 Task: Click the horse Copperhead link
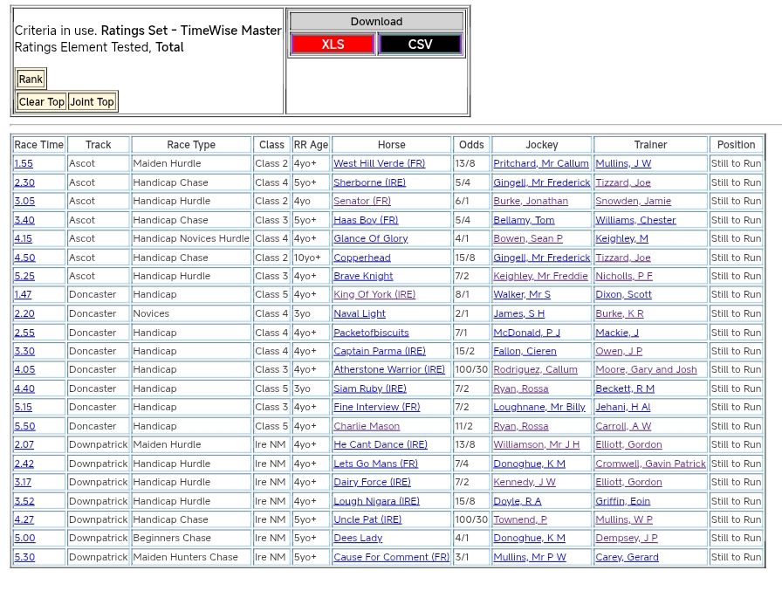(x=362, y=258)
